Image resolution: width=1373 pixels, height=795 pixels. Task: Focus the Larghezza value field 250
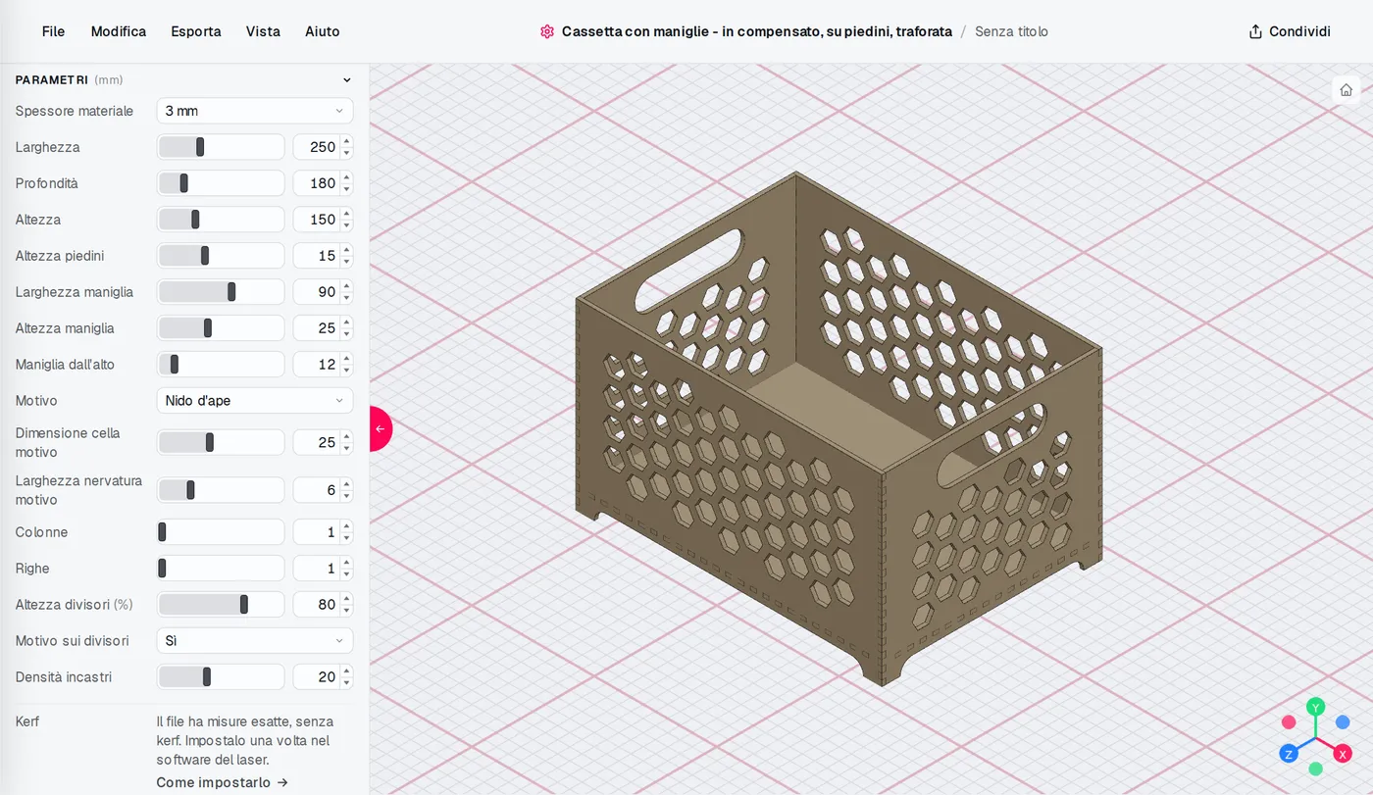pos(316,147)
